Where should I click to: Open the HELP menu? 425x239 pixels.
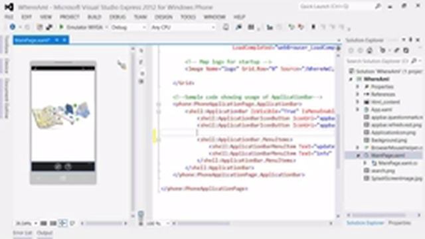click(x=239, y=17)
